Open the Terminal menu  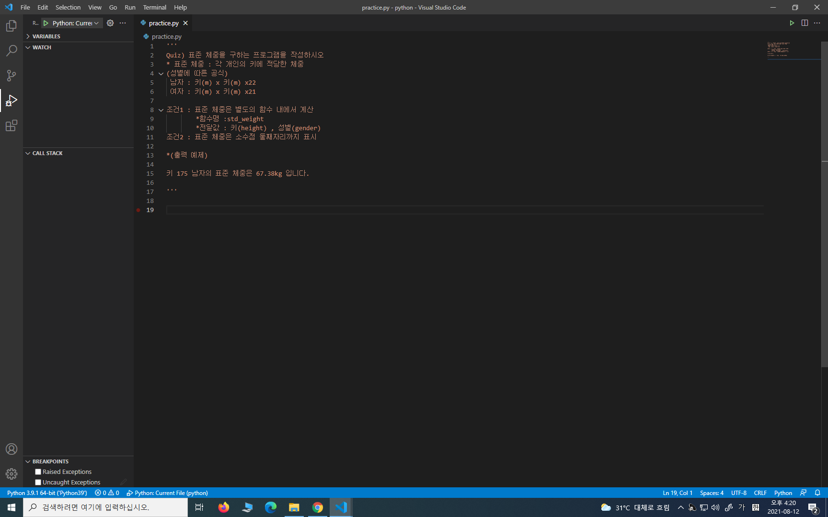[154, 7]
